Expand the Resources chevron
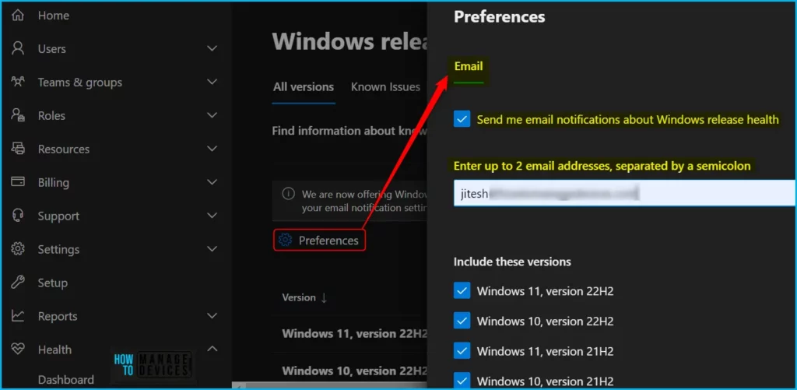 tap(212, 149)
